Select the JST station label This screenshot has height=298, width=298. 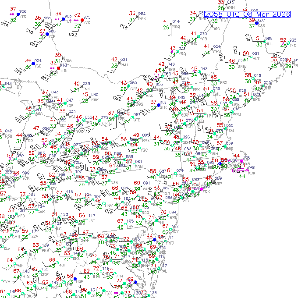click(92, 221)
